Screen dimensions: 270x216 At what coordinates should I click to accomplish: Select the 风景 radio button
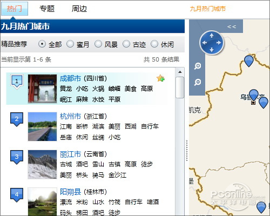(x=98, y=44)
